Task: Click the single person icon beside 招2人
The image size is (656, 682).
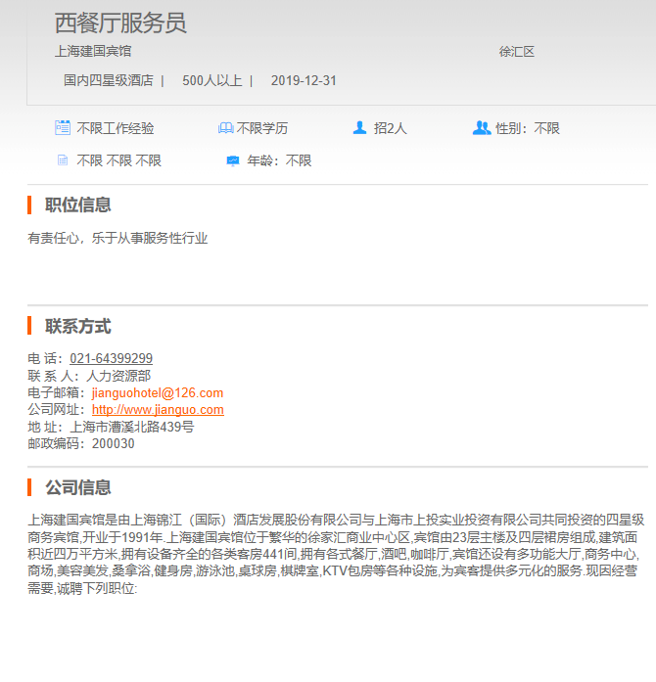Action: click(x=359, y=128)
